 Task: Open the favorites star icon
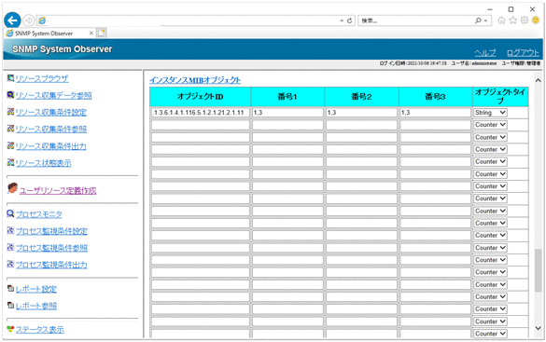513,21
